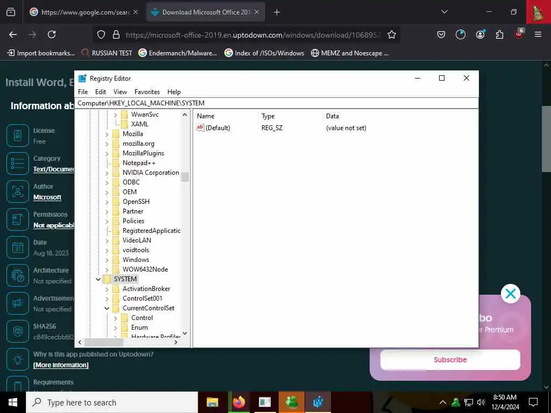Open the notification center icon
551x413 pixels.
[533, 402]
